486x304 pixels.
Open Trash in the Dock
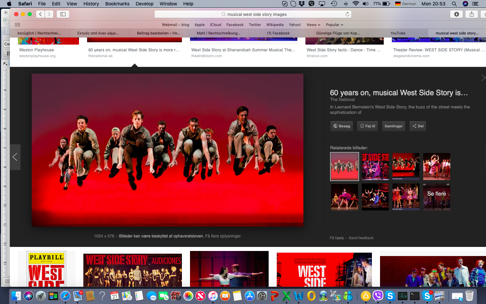469,296
